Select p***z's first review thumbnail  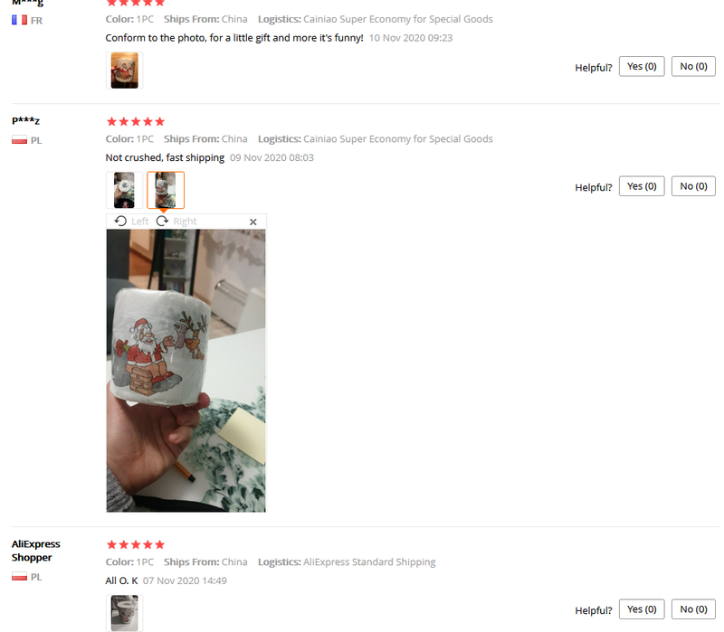coord(124,190)
